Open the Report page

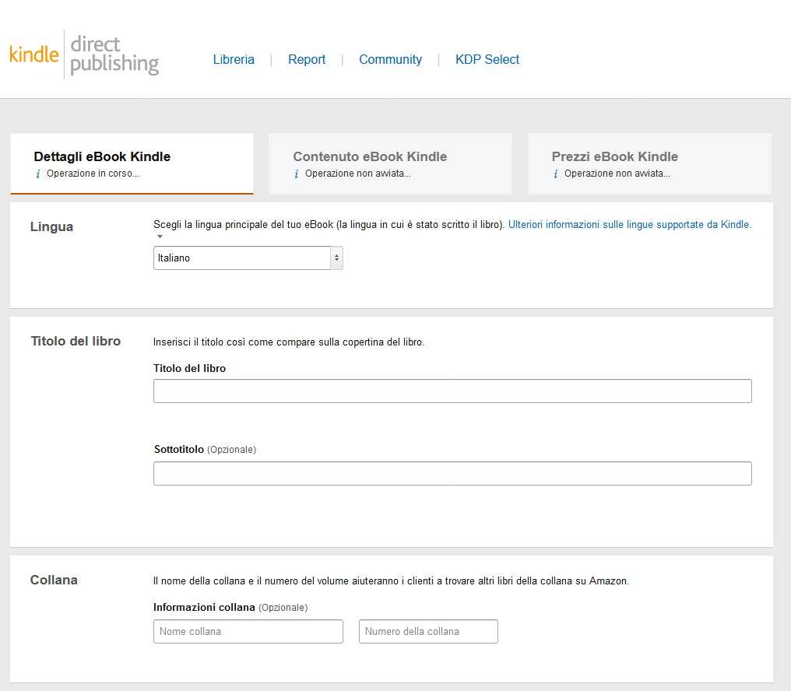pos(307,60)
